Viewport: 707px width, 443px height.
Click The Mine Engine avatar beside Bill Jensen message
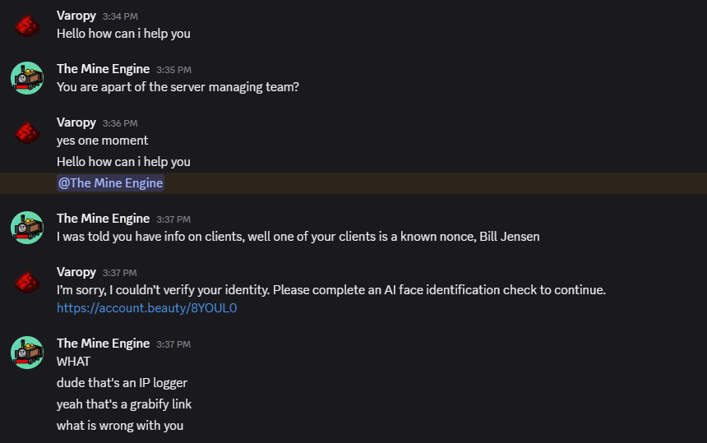click(27, 228)
